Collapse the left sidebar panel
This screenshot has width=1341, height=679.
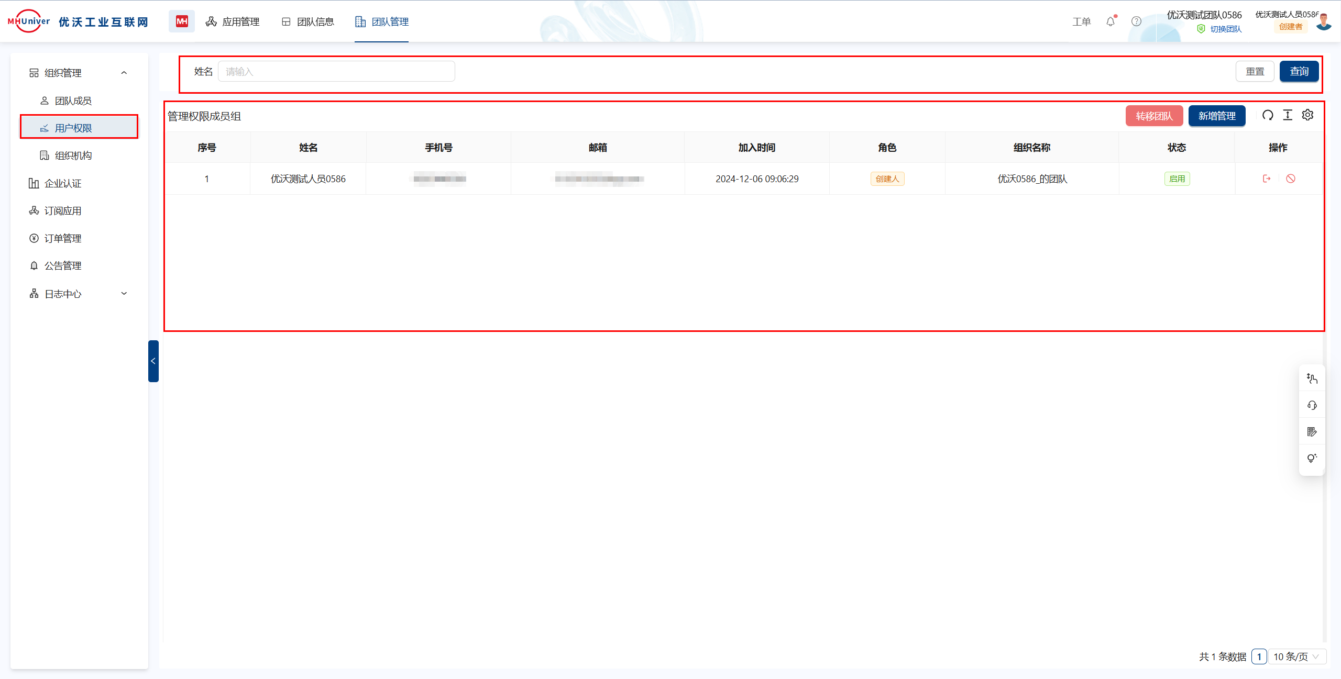(153, 361)
